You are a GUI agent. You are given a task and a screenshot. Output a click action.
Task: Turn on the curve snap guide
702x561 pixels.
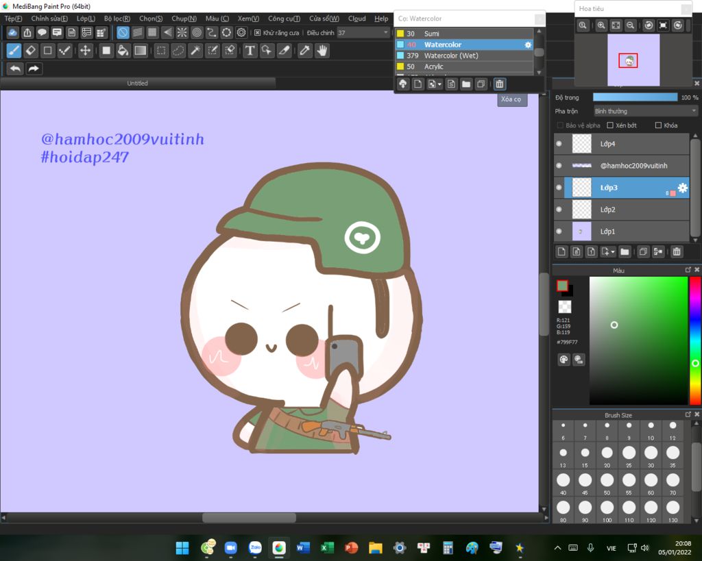[211, 32]
